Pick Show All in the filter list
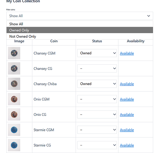This screenshot has width=167, height=153. click(x=80, y=24)
